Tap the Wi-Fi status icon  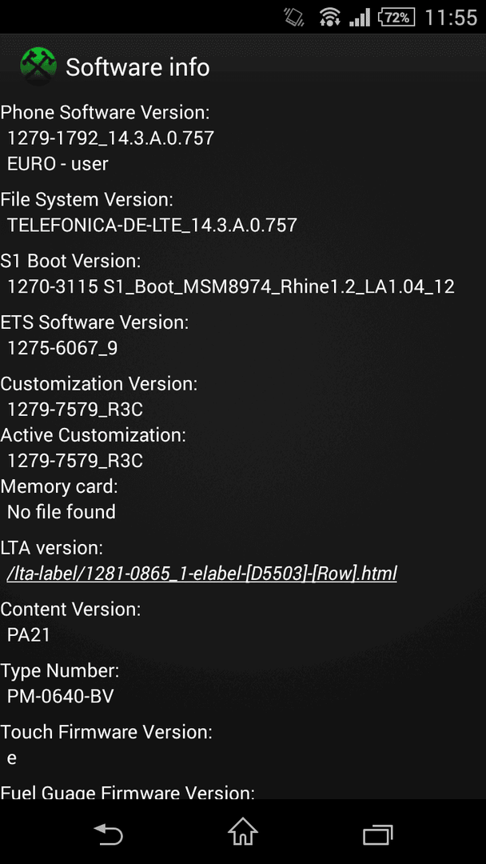pyautogui.click(x=329, y=17)
